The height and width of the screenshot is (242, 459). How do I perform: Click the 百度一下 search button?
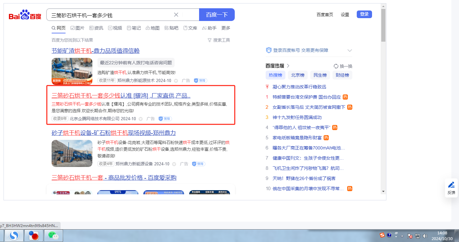click(217, 15)
